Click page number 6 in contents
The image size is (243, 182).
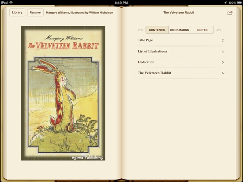223,73
